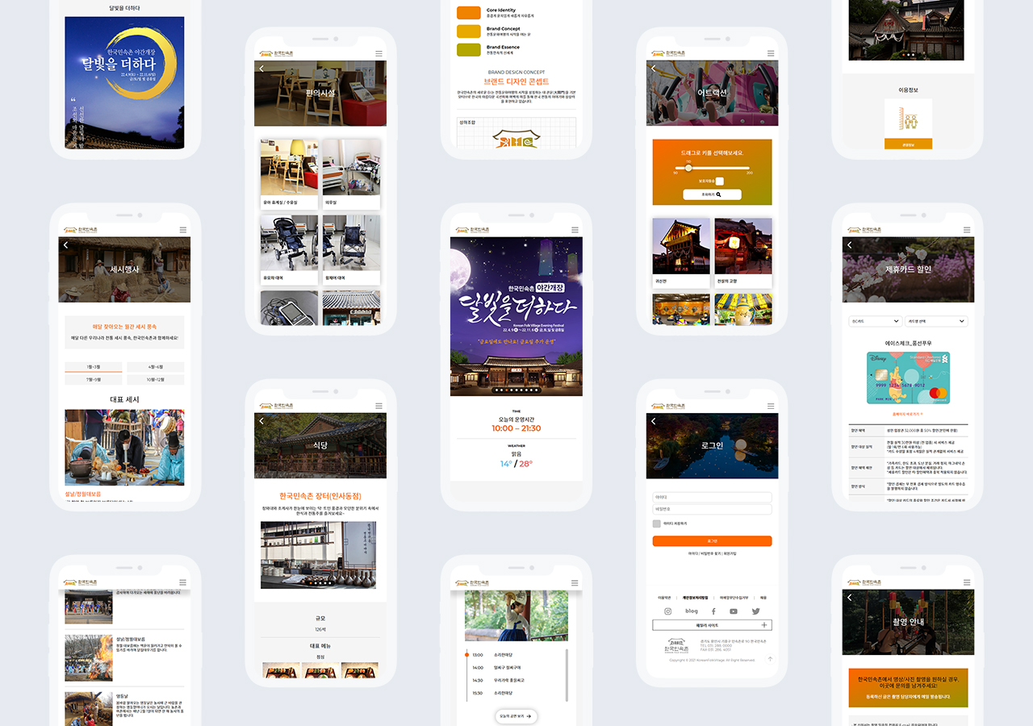Tap the 한국민속촌 장터(인사동점) heading
This screenshot has width=1033, height=726.
coord(320,496)
